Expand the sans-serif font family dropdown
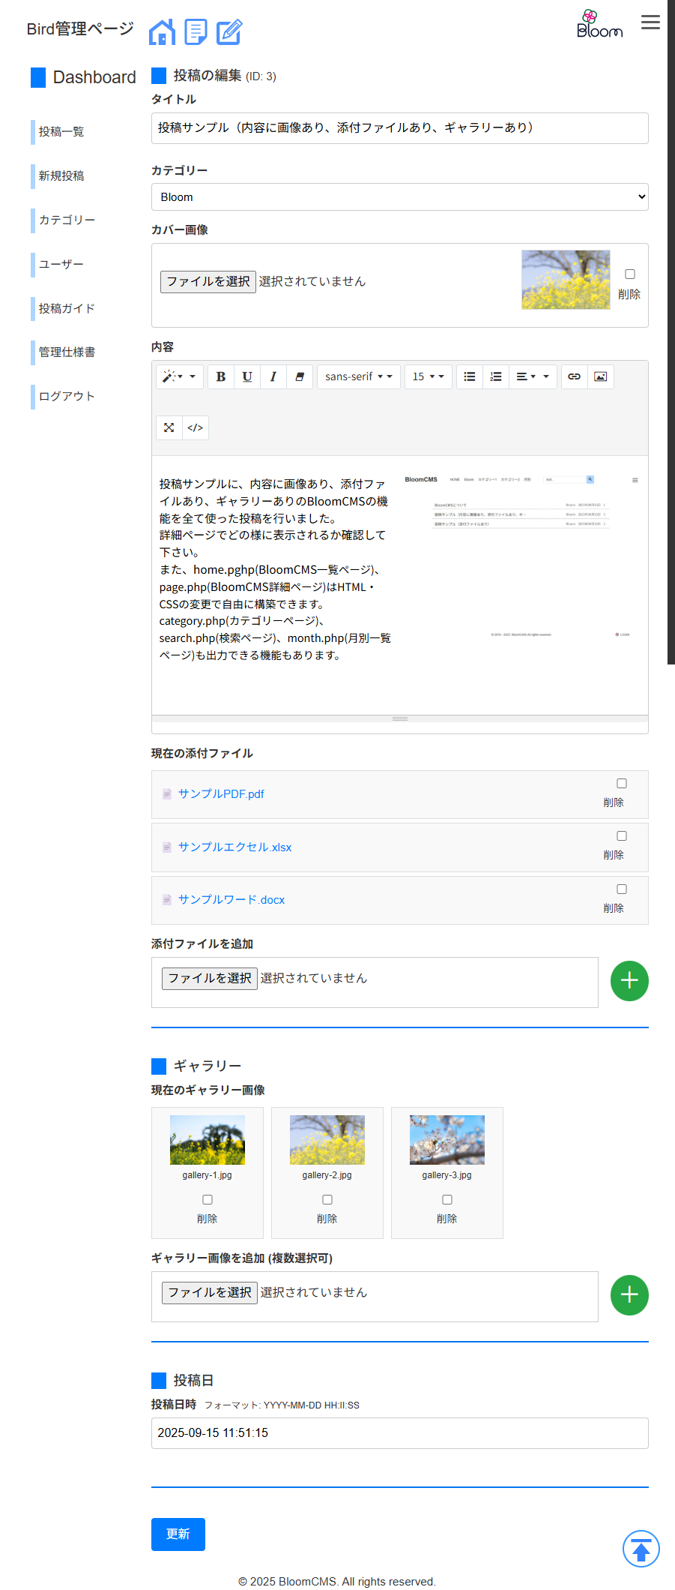 click(x=359, y=376)
